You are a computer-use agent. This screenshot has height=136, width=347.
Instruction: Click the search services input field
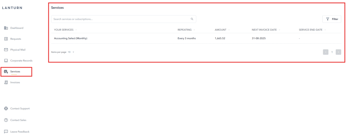tap(120, 19)
